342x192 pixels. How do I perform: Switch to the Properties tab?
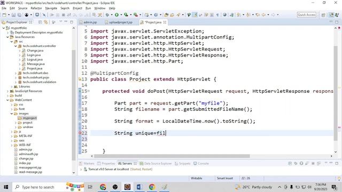pyautogui.click(x=106, y=164)
